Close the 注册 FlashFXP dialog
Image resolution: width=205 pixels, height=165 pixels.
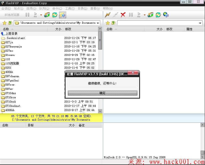tap(133, 72)
